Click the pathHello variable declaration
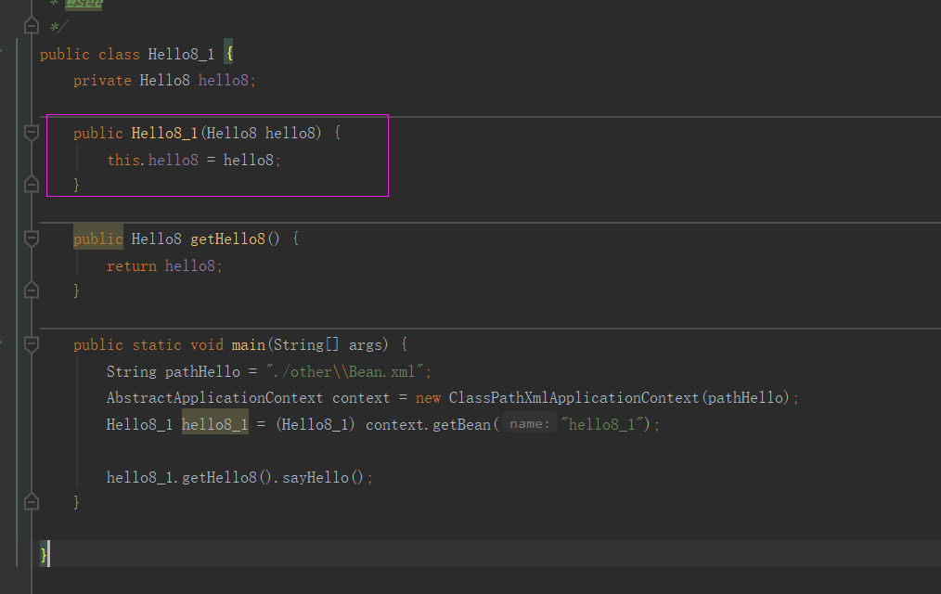The image size is (941, 594). pyautogui.click(x=202, y=371)
